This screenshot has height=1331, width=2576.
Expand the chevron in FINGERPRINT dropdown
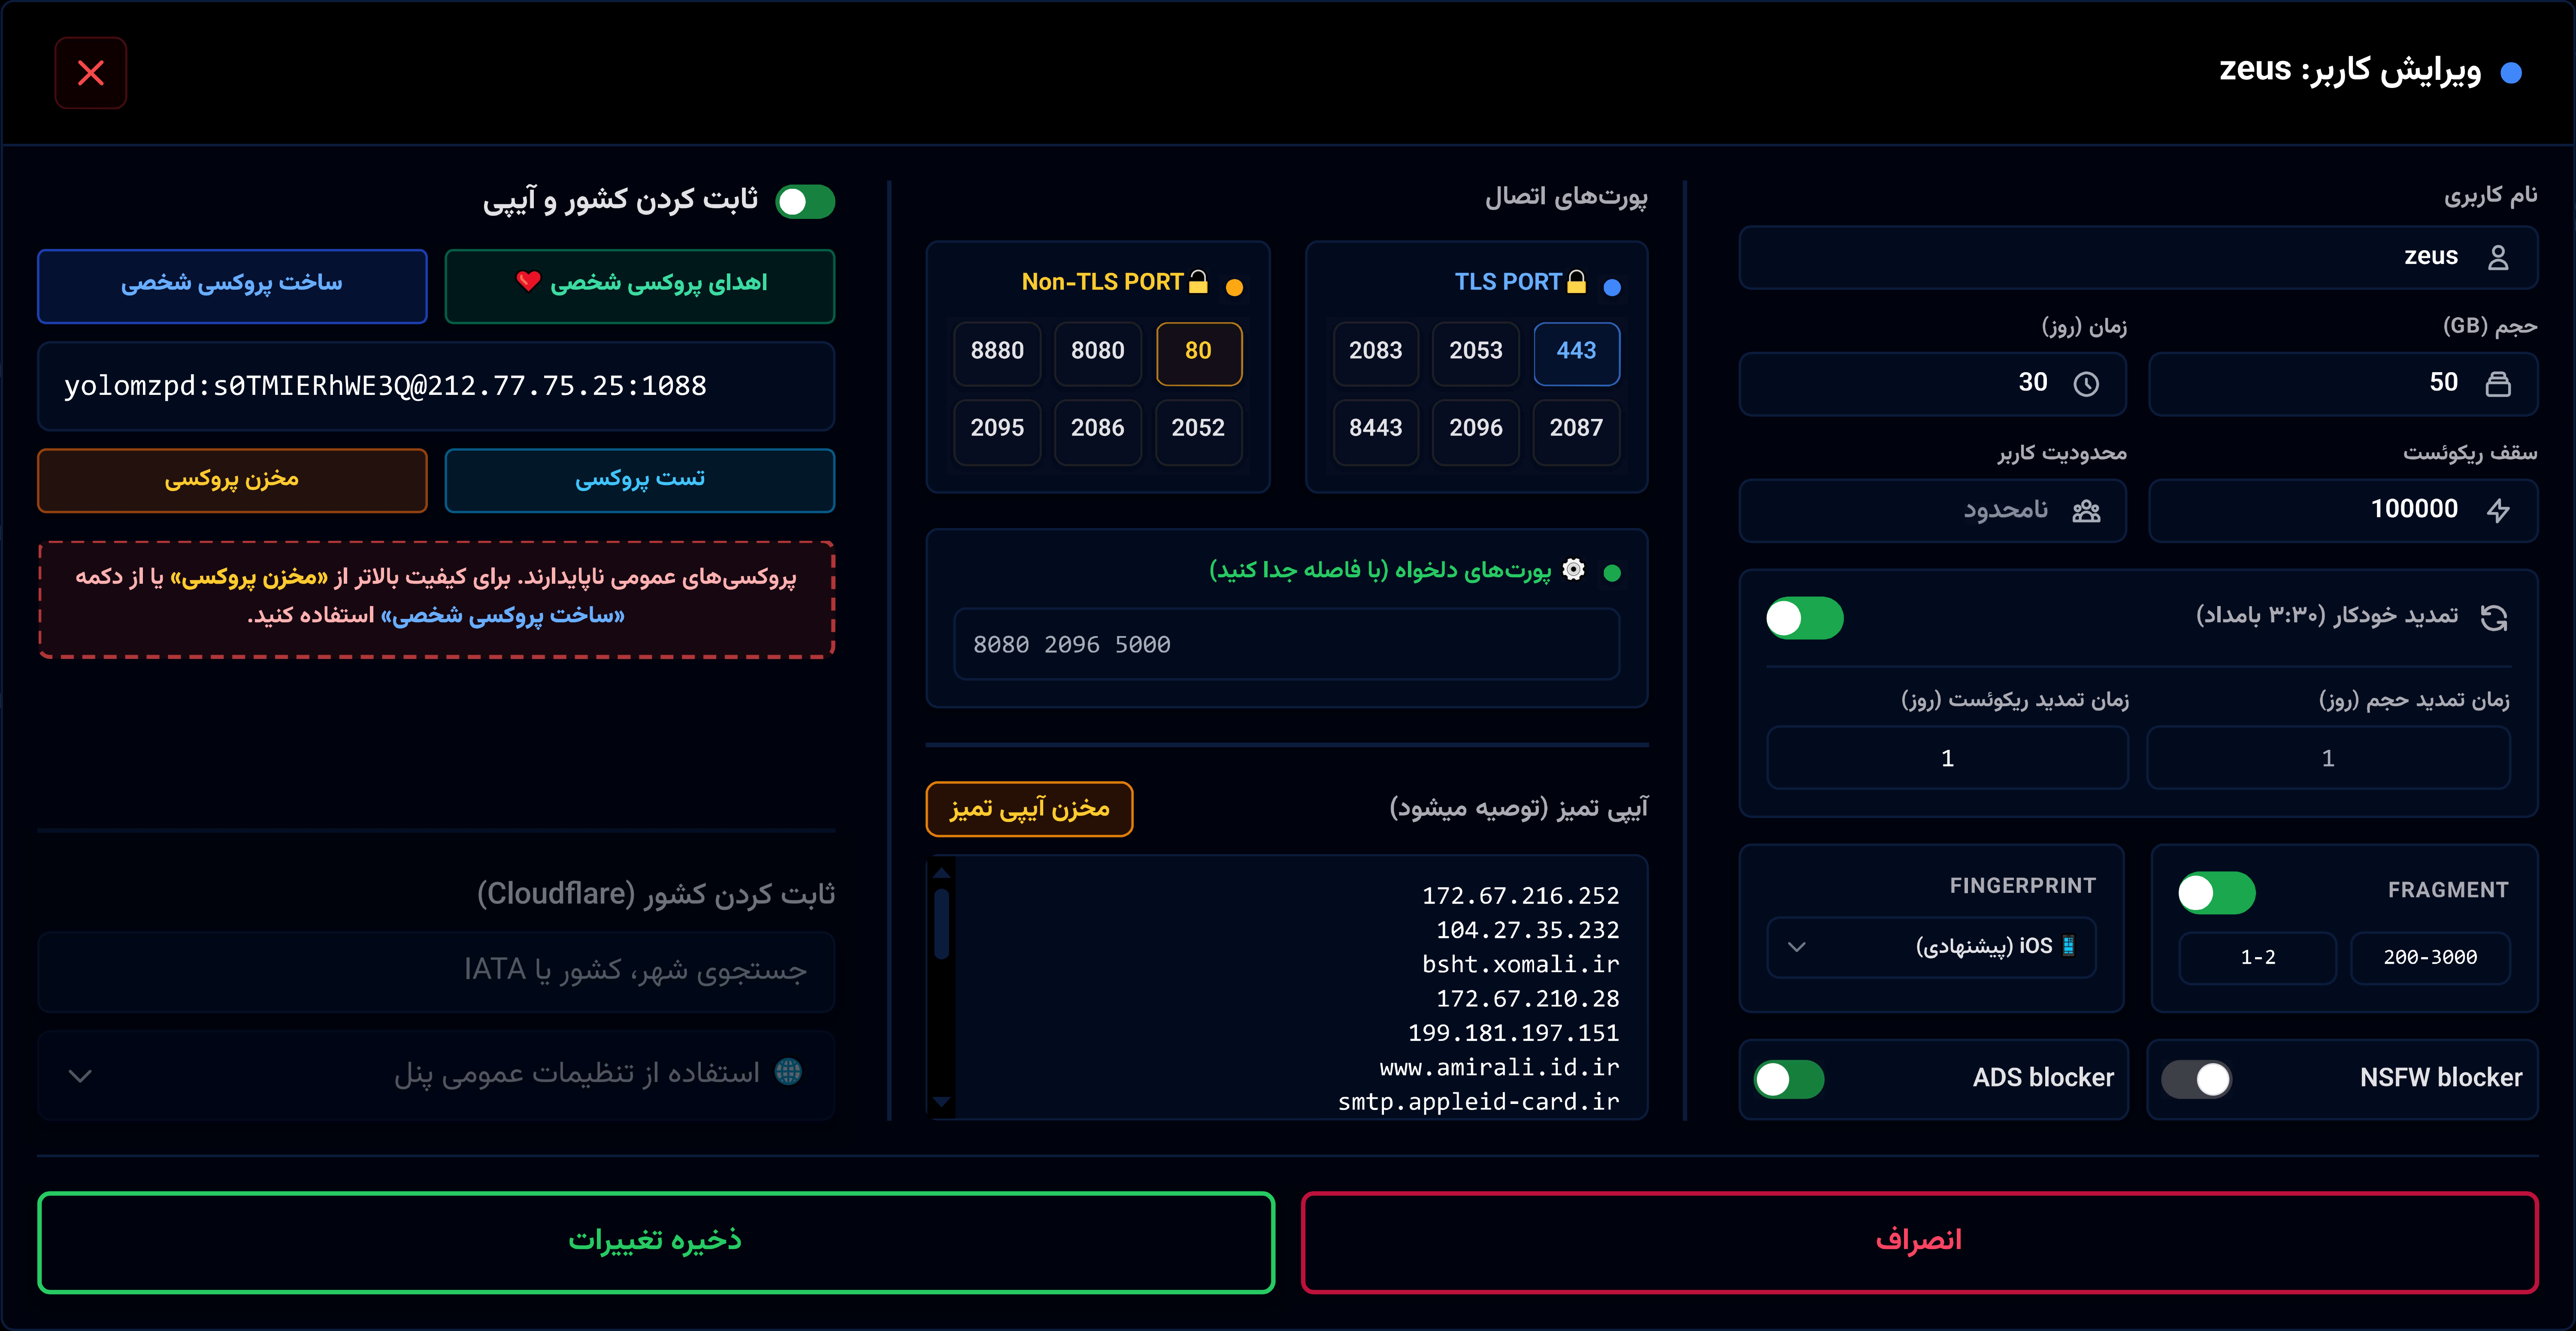coord(1797,947)
